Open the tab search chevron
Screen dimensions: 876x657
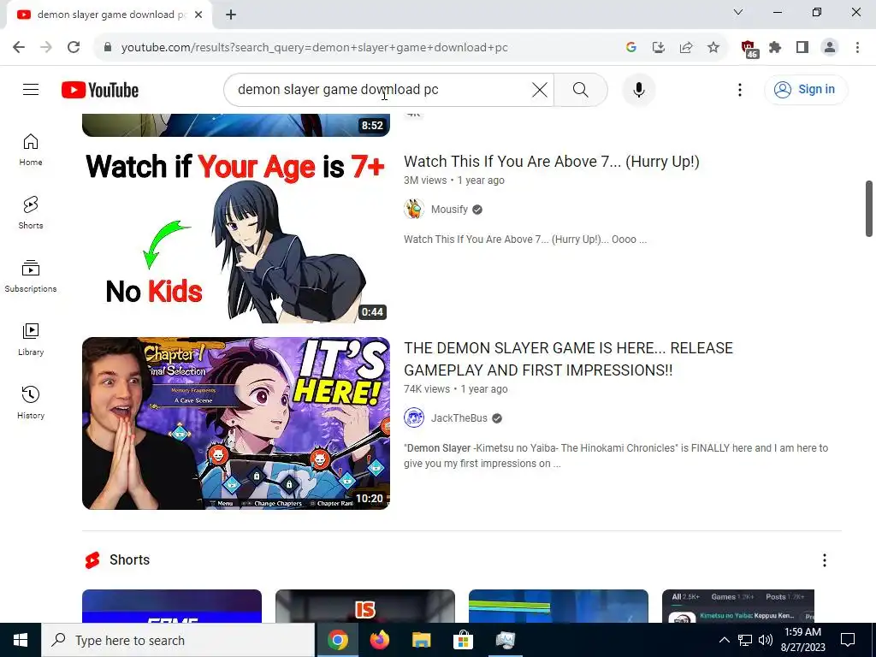pos(738,12)
